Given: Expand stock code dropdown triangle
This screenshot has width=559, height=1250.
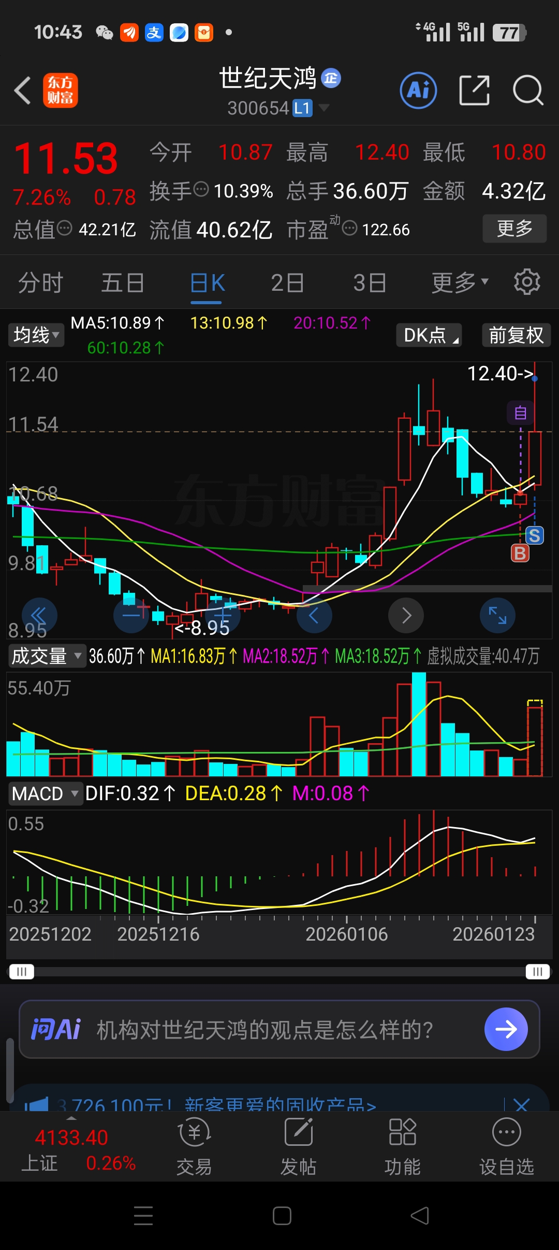Looking at the screenshot, I should tap(324, 108).
